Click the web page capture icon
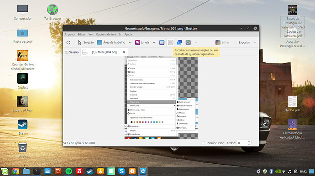The height and width of the screenshot is (176, 315). 188,42
